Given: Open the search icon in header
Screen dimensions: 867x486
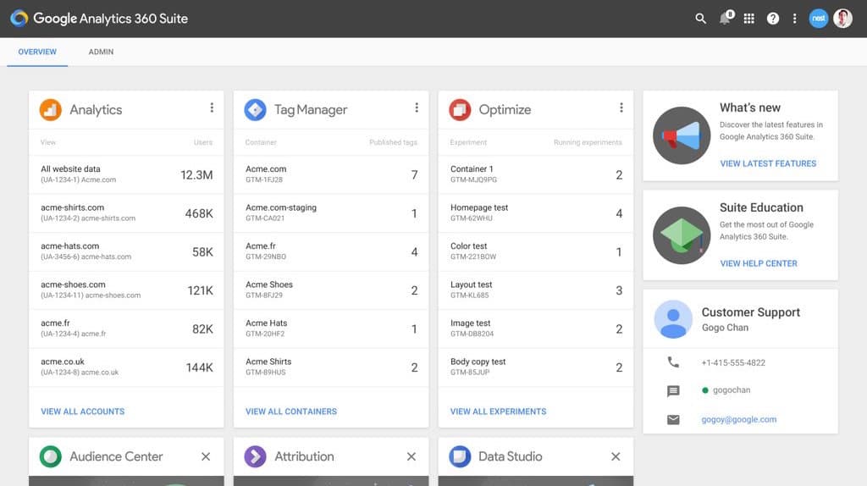Looking at the screenshot, I should [x=700, y=19].
